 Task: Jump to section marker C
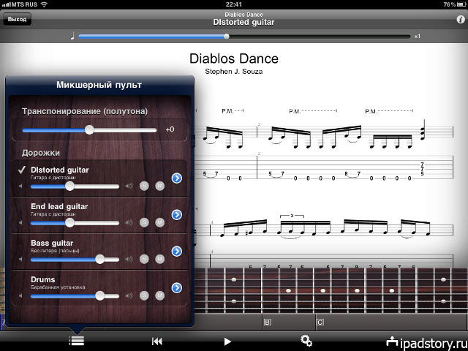[320, 322]
